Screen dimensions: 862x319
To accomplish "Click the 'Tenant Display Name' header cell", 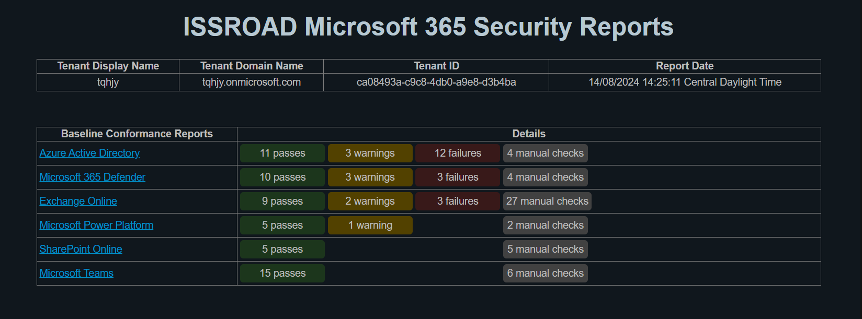I will pos(108,66).
